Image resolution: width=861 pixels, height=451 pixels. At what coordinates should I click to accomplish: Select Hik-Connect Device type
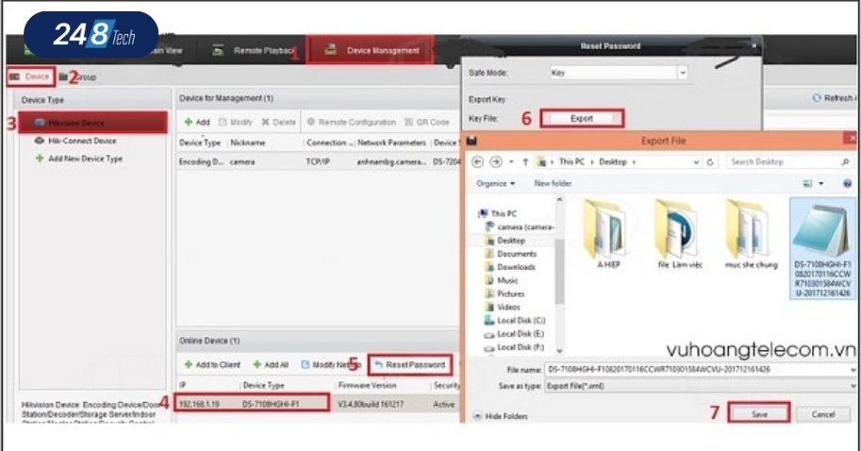[75, 142]
